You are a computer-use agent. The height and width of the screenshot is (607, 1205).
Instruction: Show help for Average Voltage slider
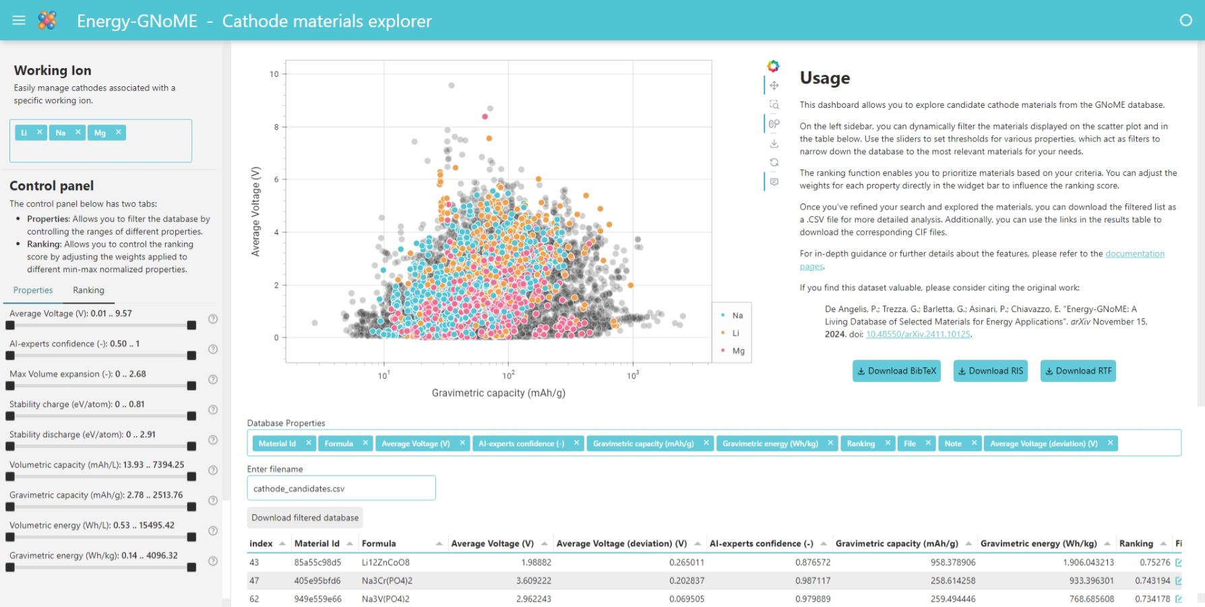click(213, 319)
